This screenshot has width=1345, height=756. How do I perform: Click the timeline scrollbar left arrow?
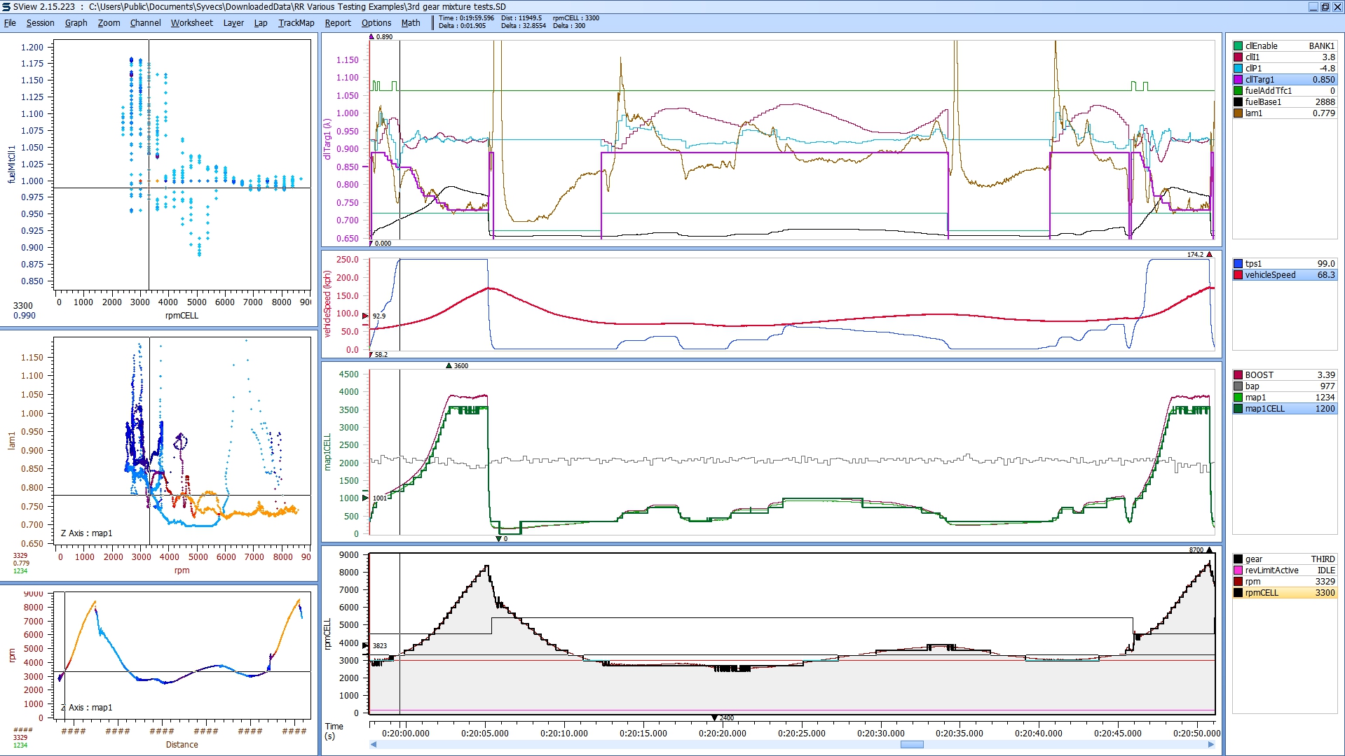374,744
